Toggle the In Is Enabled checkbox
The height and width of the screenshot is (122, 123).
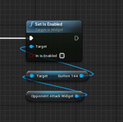pos(62,56)
